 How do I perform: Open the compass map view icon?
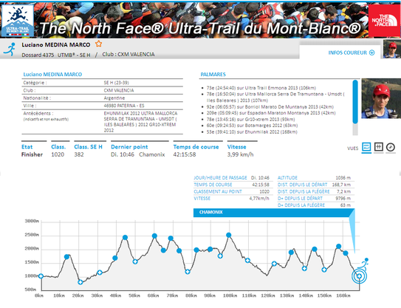point(391,147)
